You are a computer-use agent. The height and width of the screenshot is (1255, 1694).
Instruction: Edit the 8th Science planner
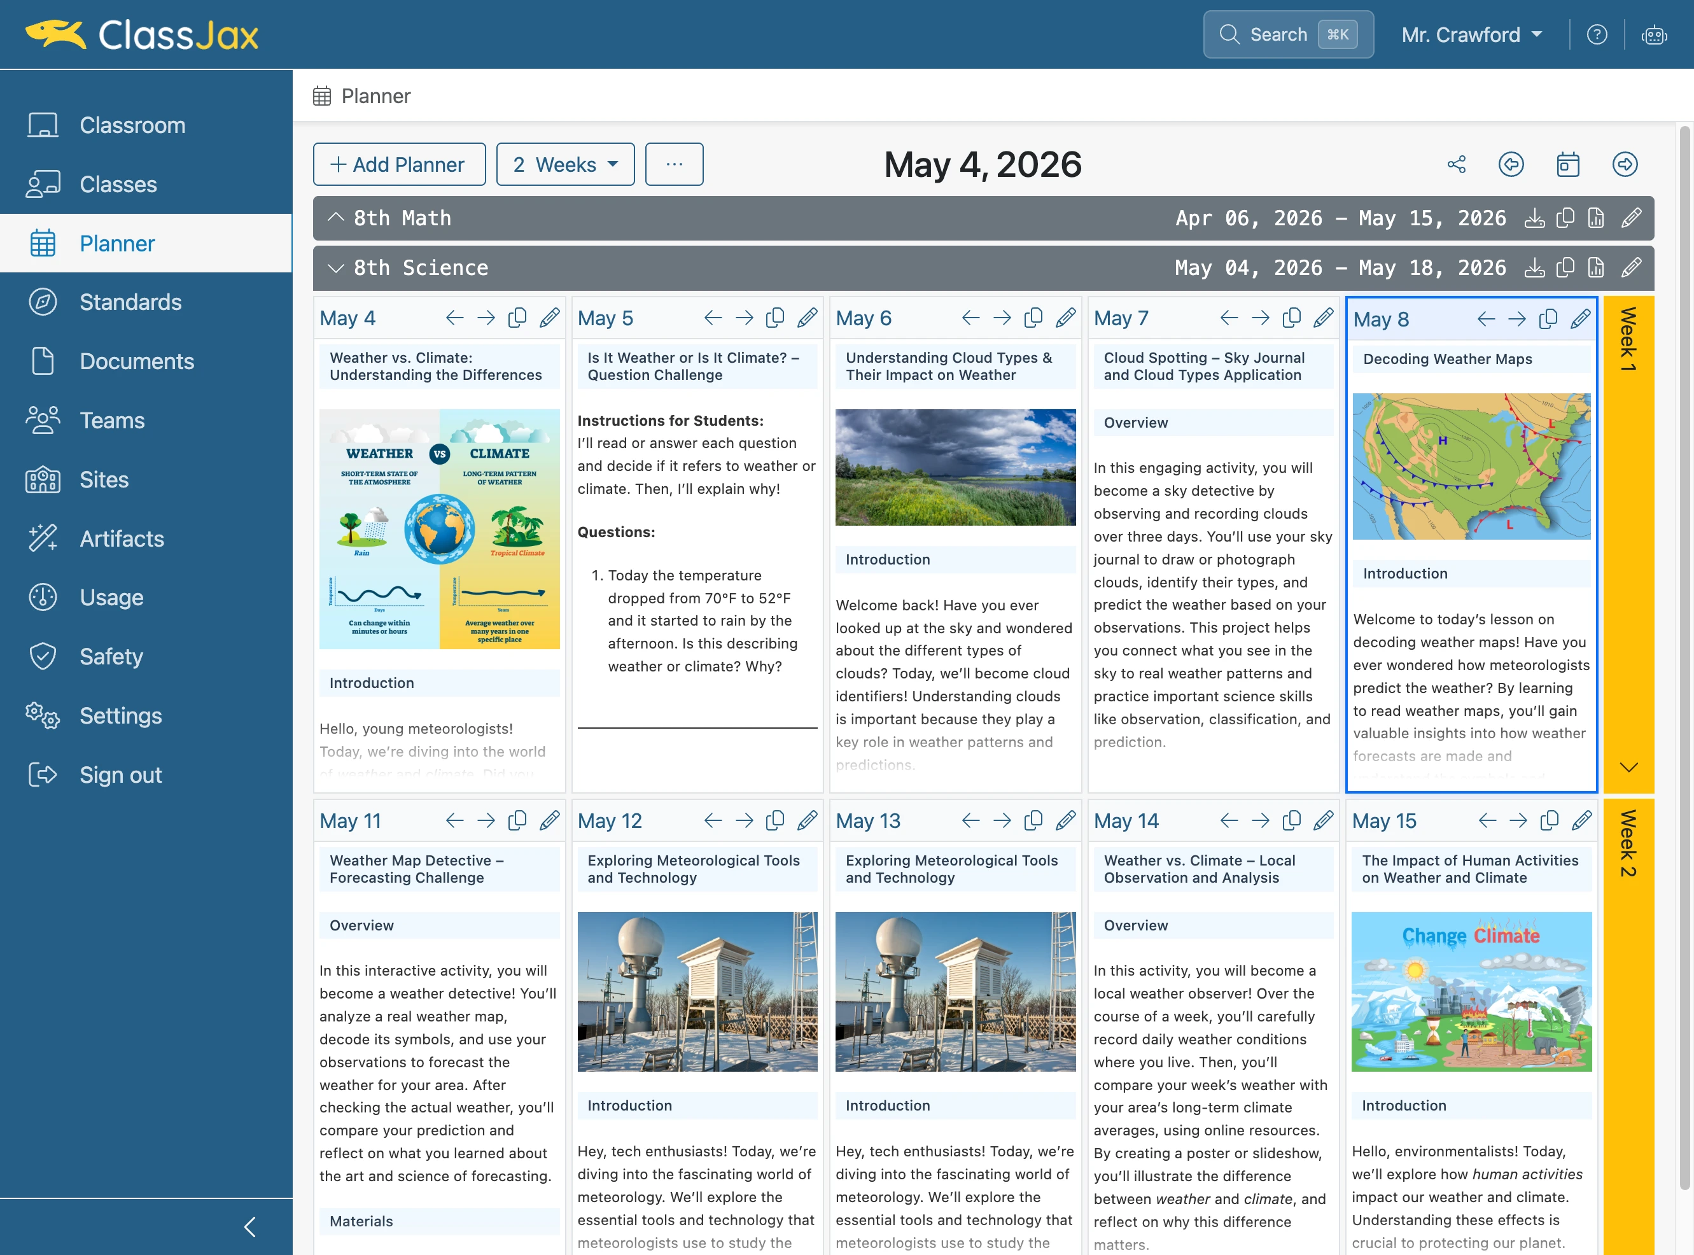1631,268
